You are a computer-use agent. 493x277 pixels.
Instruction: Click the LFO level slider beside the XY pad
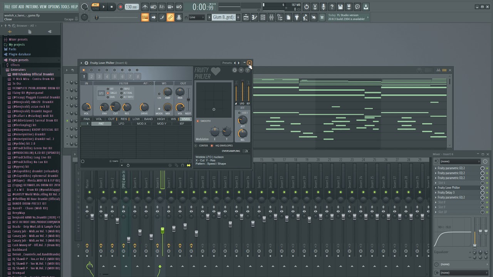click(242, 91)
